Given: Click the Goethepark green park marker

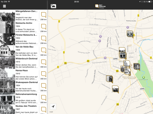Looking at the screenshot, I should pyautogui.click(x=143, y=77).
